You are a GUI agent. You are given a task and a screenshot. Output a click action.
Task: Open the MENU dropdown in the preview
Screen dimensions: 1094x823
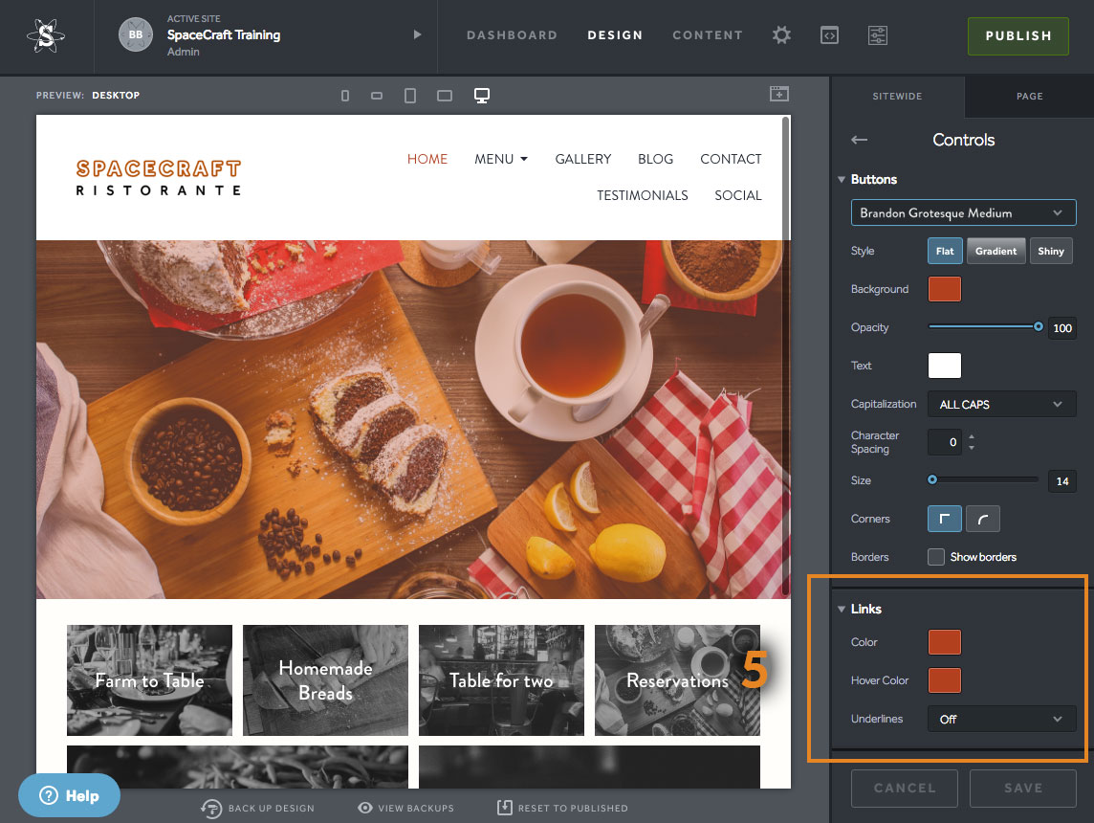tap(501, 159)
